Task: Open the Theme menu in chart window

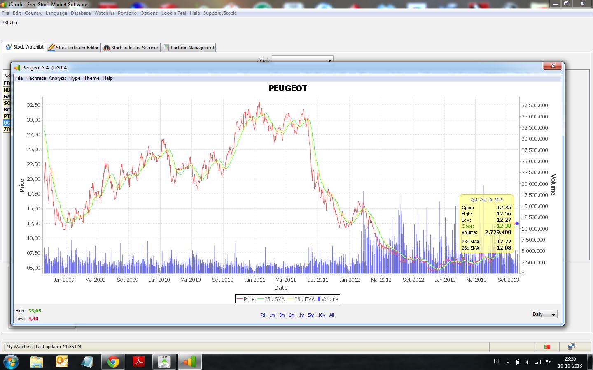Action: tap(91, 78)
